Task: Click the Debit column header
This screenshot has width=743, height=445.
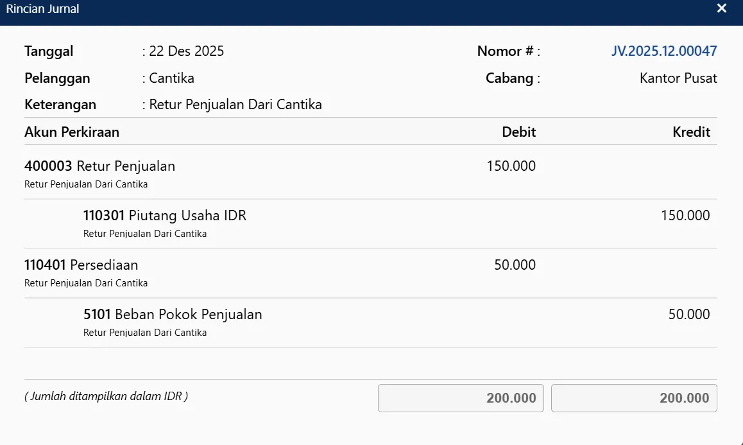Action: point(518,132)
